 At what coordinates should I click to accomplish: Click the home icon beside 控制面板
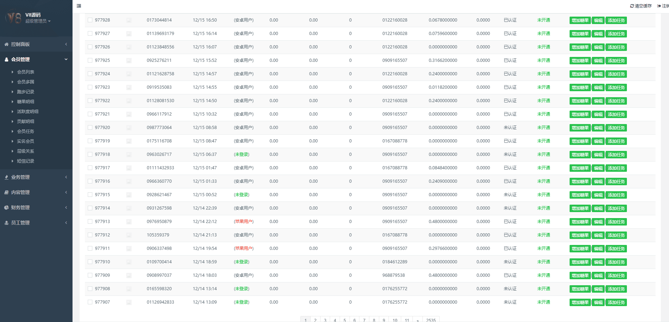coord(6,44)
